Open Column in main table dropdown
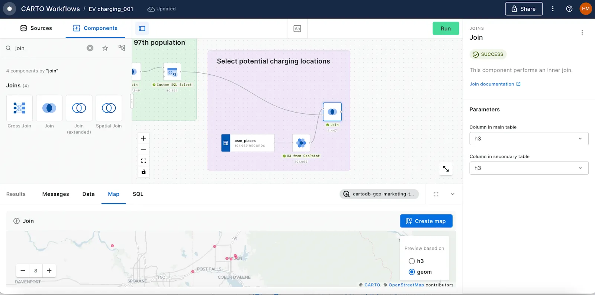595x295 pixels. pyautogui.click(x=528, y=139)
